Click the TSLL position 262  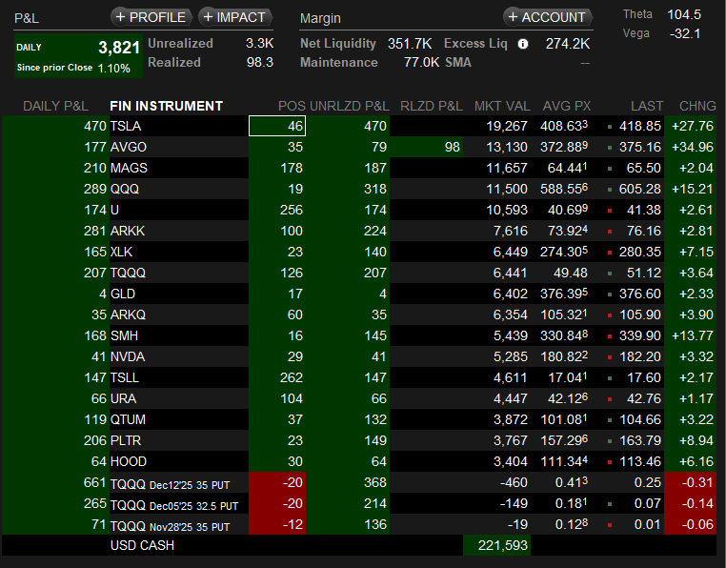292,377
